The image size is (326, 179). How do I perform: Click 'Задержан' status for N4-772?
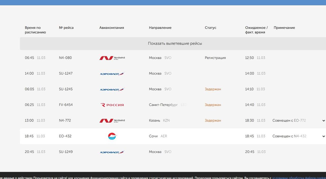pyautogui.click(x=213, y=120)
